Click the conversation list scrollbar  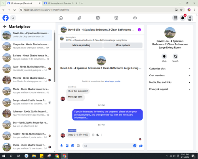click(54, 57)
